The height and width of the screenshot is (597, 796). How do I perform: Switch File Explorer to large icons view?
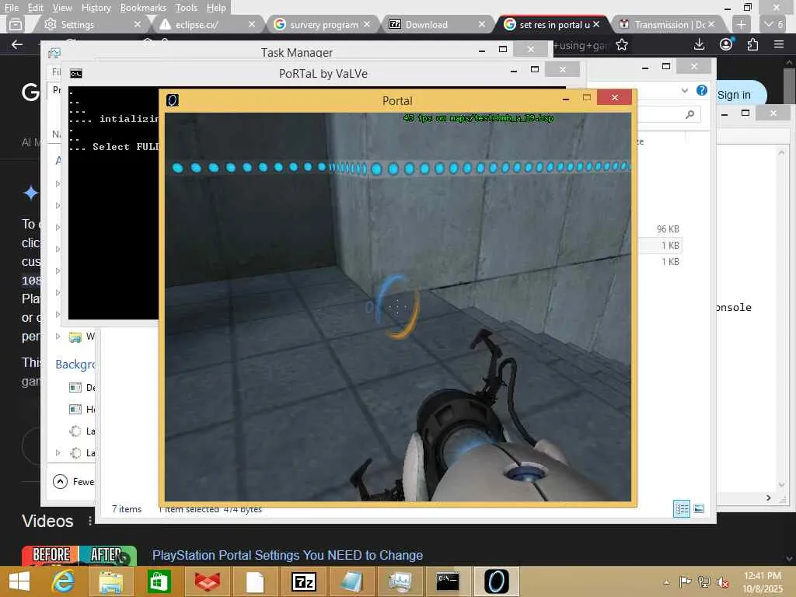pos(699,508)
